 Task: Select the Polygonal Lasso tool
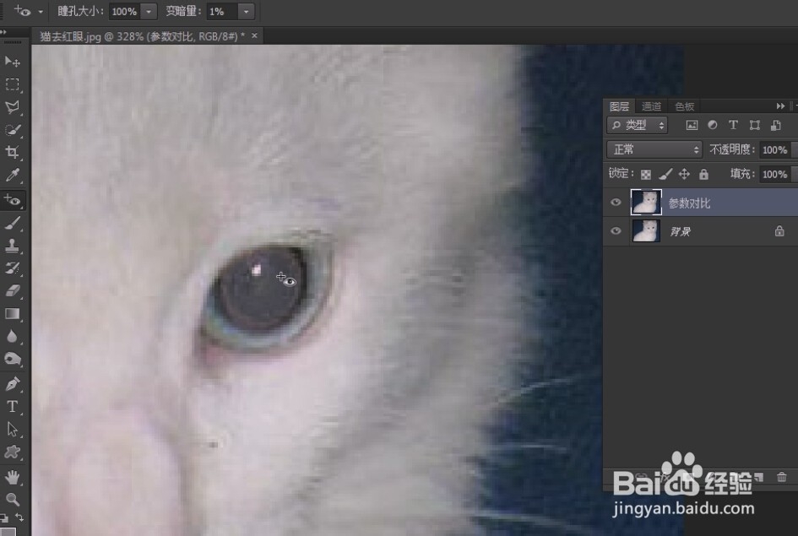tap(12, 107)
